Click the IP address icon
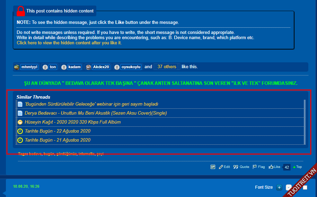Image resolution: width=317 pixels, height=197 pixels. point(213,167)
